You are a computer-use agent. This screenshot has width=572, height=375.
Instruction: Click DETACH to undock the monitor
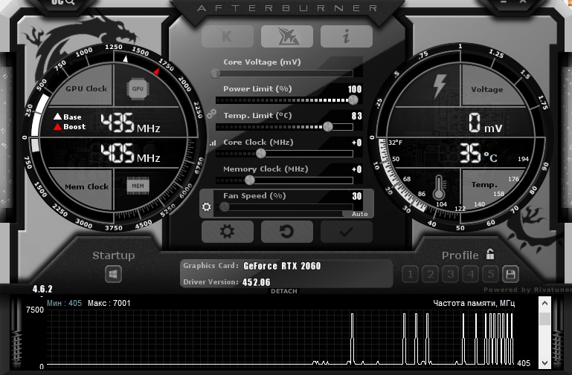(x=284, y=291)
